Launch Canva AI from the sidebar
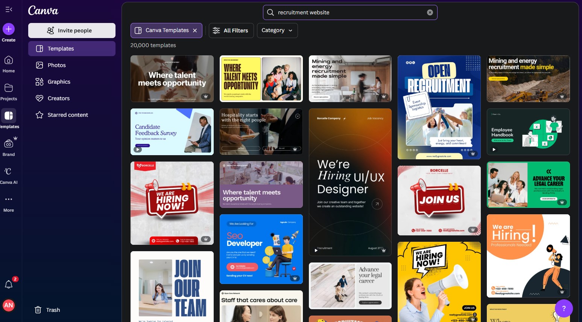Image resolution: width=582 pixels, height=322 pixels. pos(8,172)
